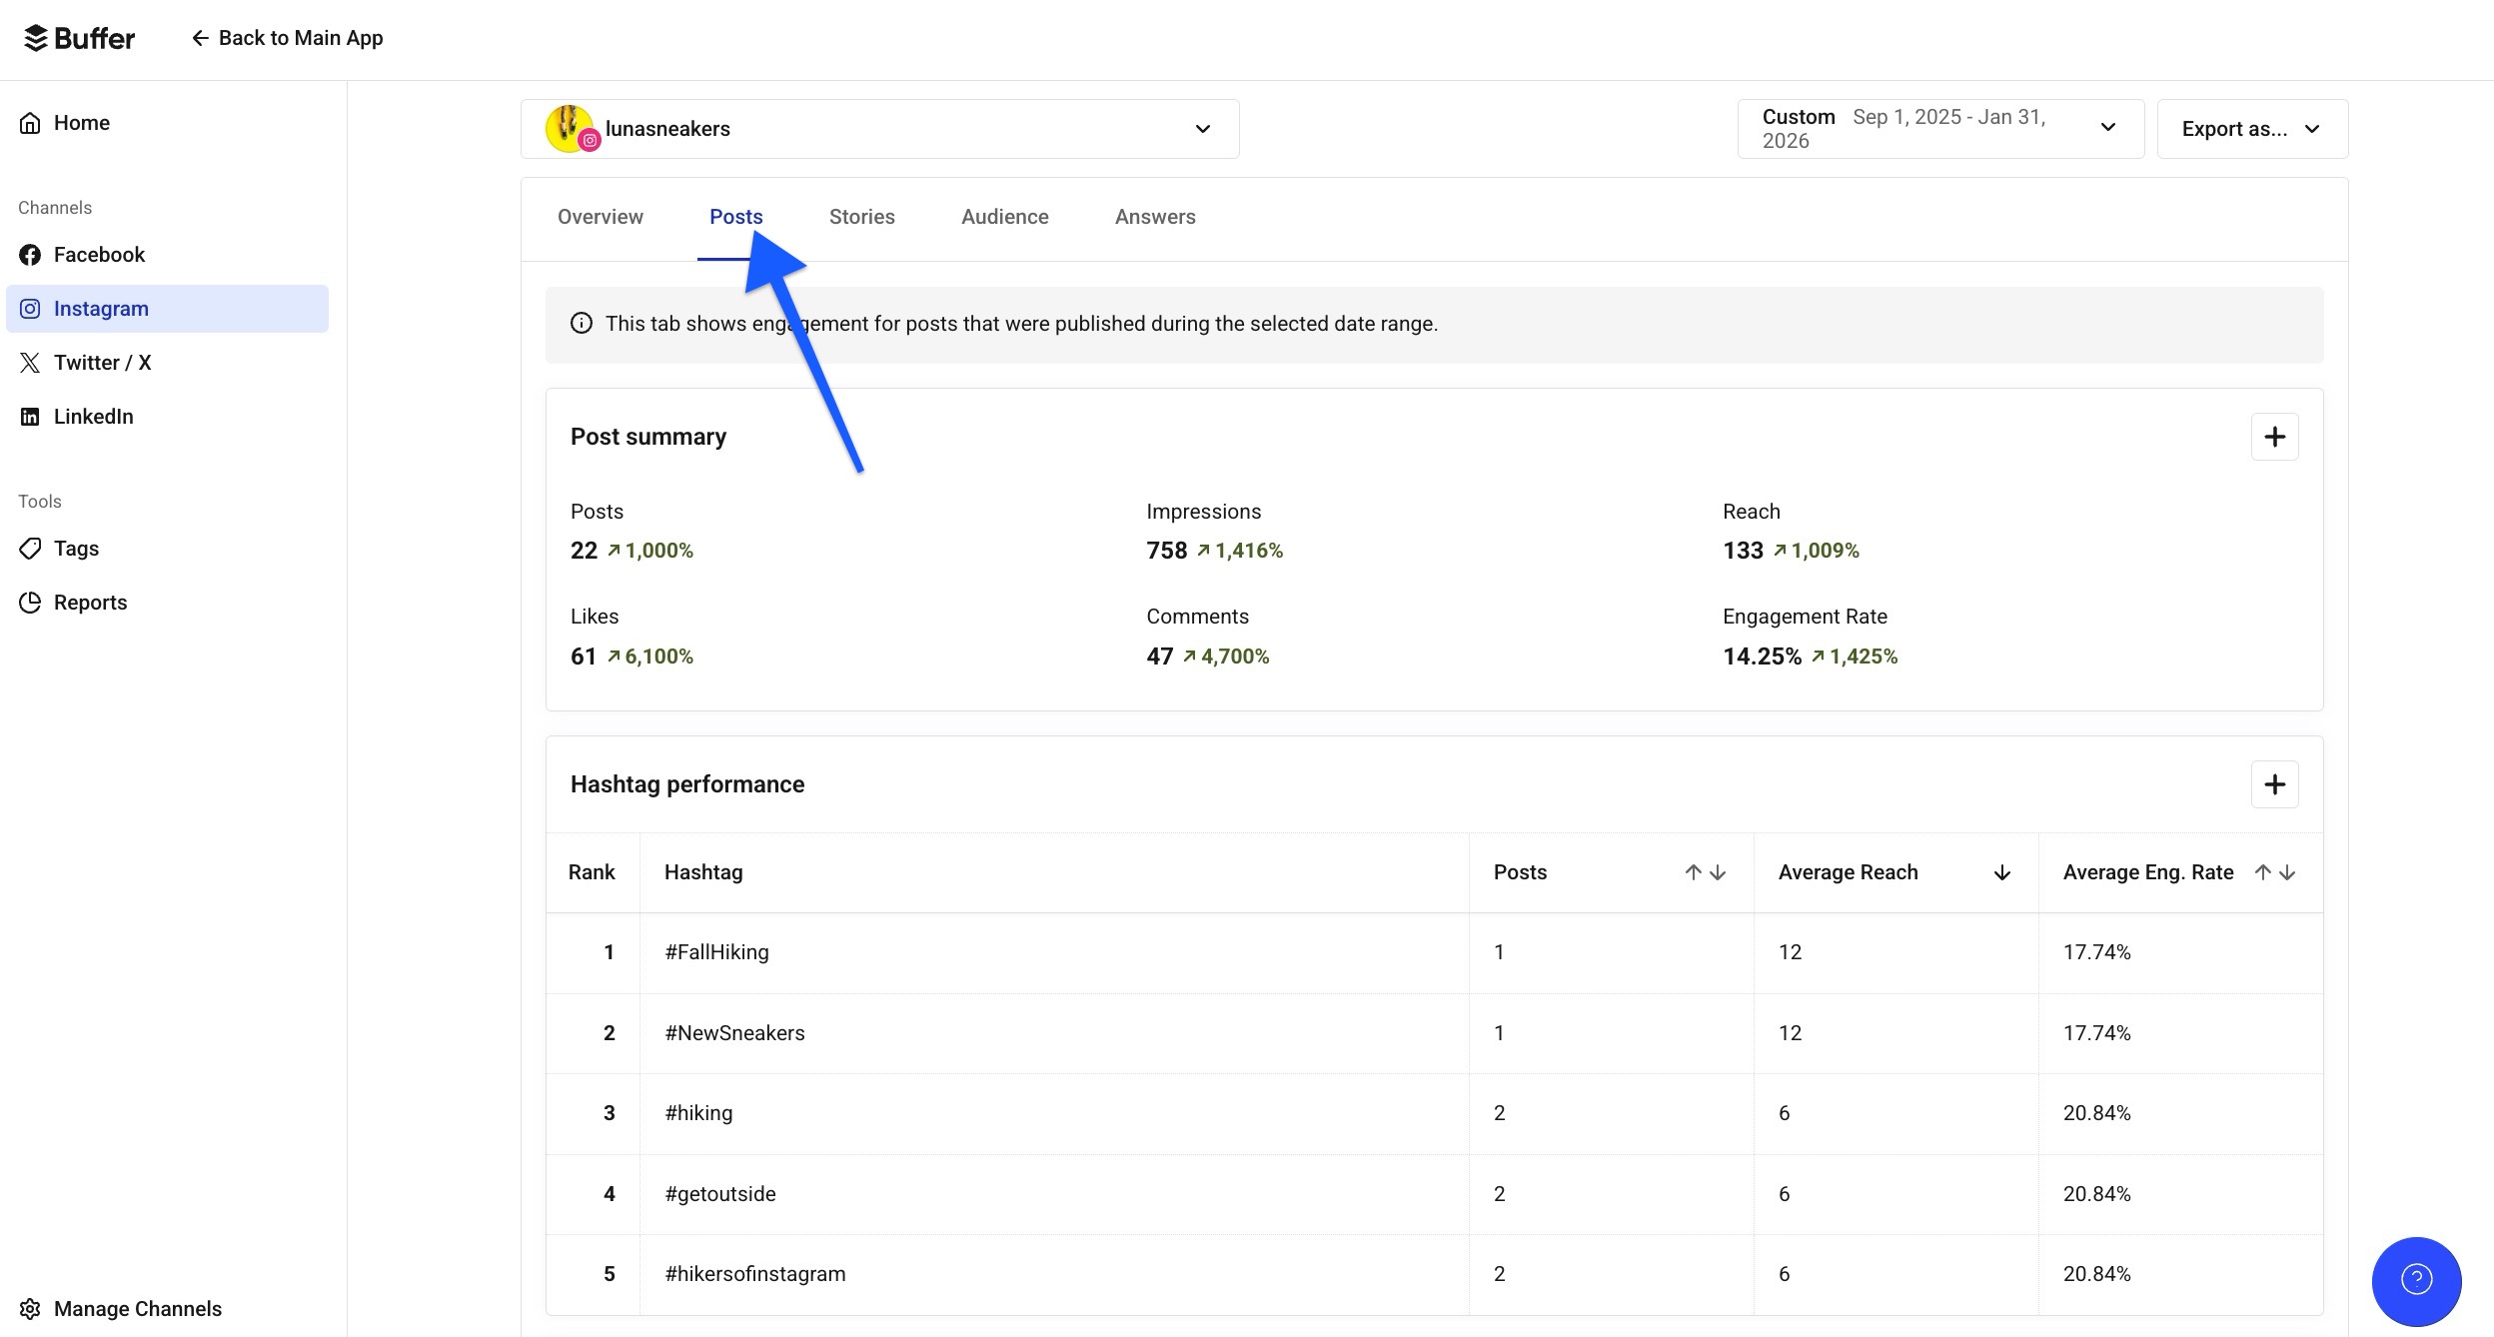Click the Hashtag performance heading
2494x1337 pixels.
click(687, 784)
